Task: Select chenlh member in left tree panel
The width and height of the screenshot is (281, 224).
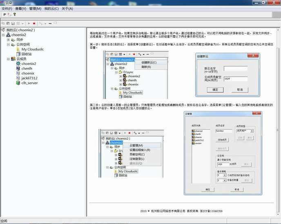Action: click(x=27, y=68)
